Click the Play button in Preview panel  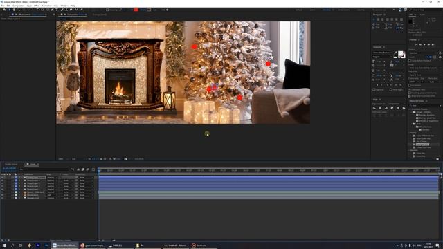pos(424,44)
